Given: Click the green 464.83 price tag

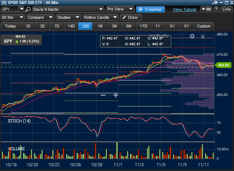Looking at the screenshot, I should (223, 65).
